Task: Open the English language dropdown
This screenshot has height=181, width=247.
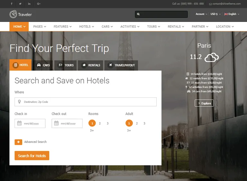Action: coord(232,14)
